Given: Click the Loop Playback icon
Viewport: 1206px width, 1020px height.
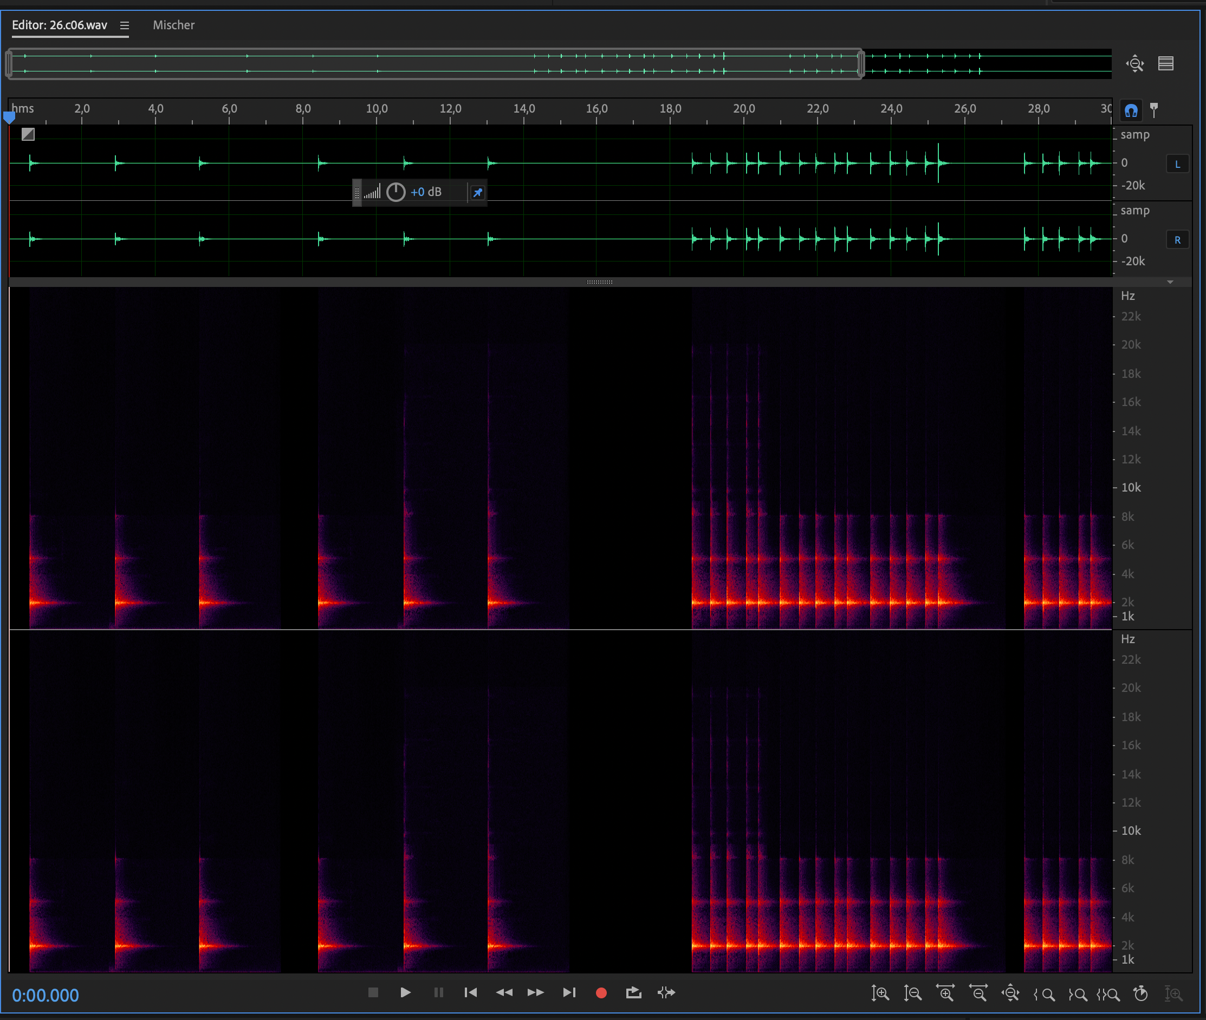Looking at the screenshot, I should 634,992.
